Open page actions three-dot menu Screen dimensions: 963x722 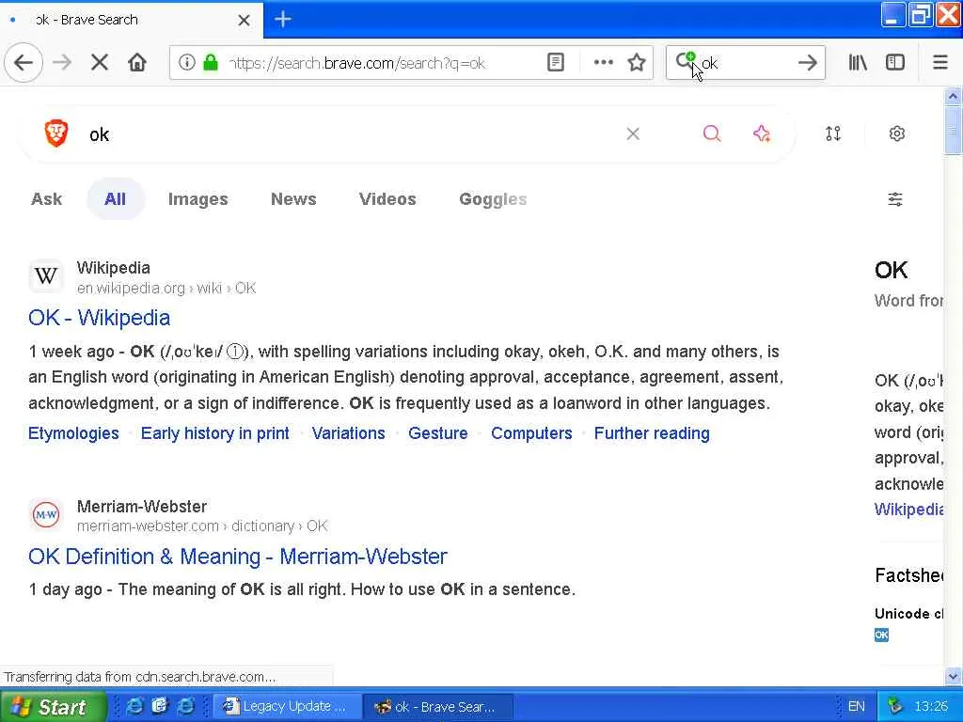tap(603, 63)
